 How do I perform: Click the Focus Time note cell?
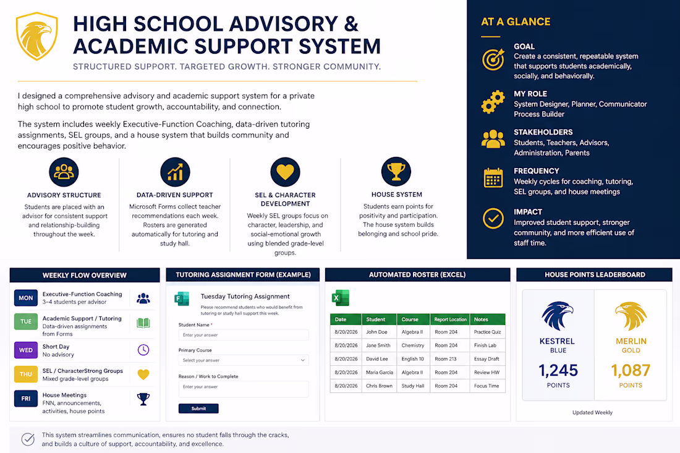[x=488, y=386]
